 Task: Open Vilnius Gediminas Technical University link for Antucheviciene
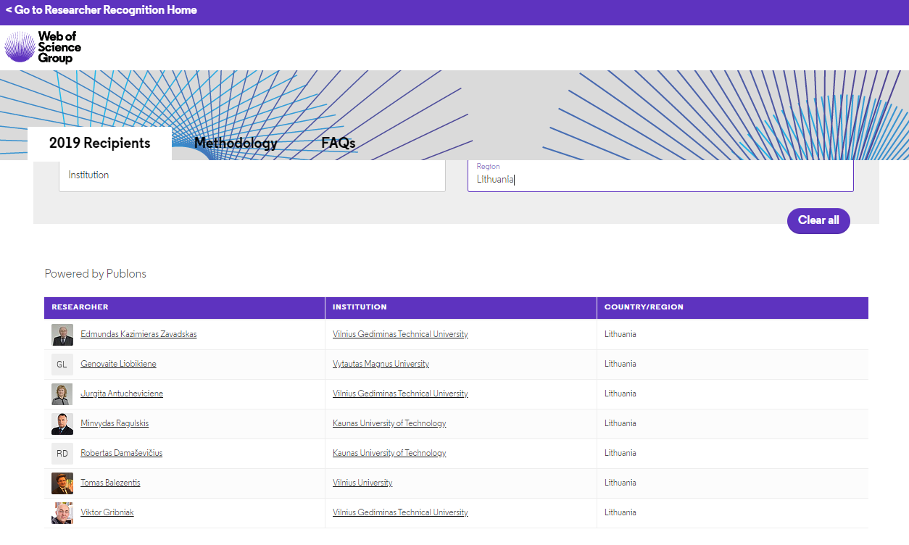tap(400, 394)
